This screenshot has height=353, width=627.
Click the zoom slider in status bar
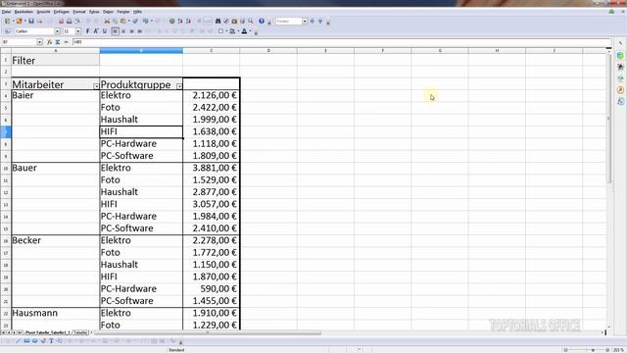point(587,350)
